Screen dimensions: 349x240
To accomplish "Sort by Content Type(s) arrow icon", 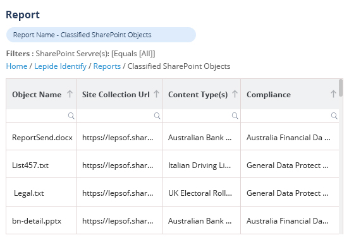I will 235,94.
